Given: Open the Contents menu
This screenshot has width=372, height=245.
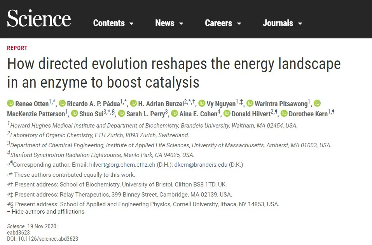Looking at the screenshot, I should [x=113, y=23].
